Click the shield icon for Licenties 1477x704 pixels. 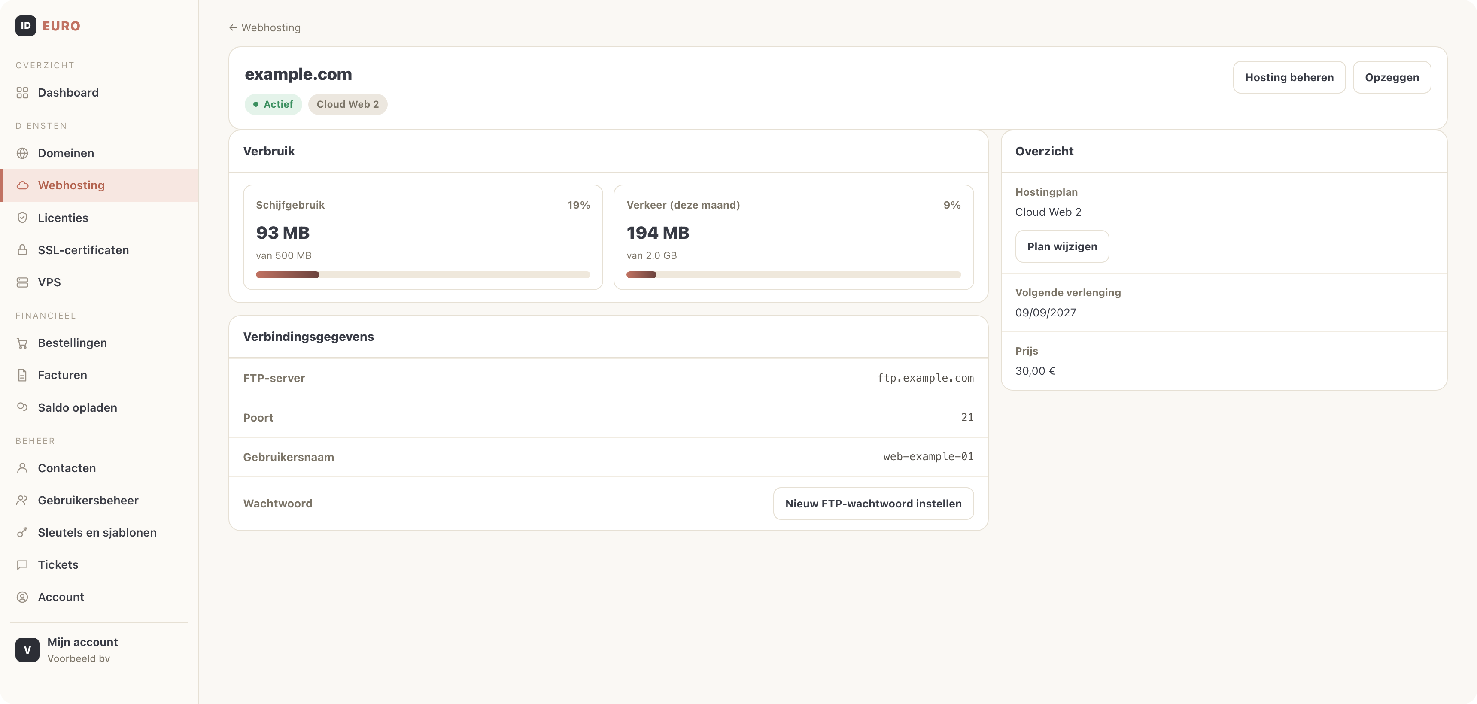[x=22, y=218]
